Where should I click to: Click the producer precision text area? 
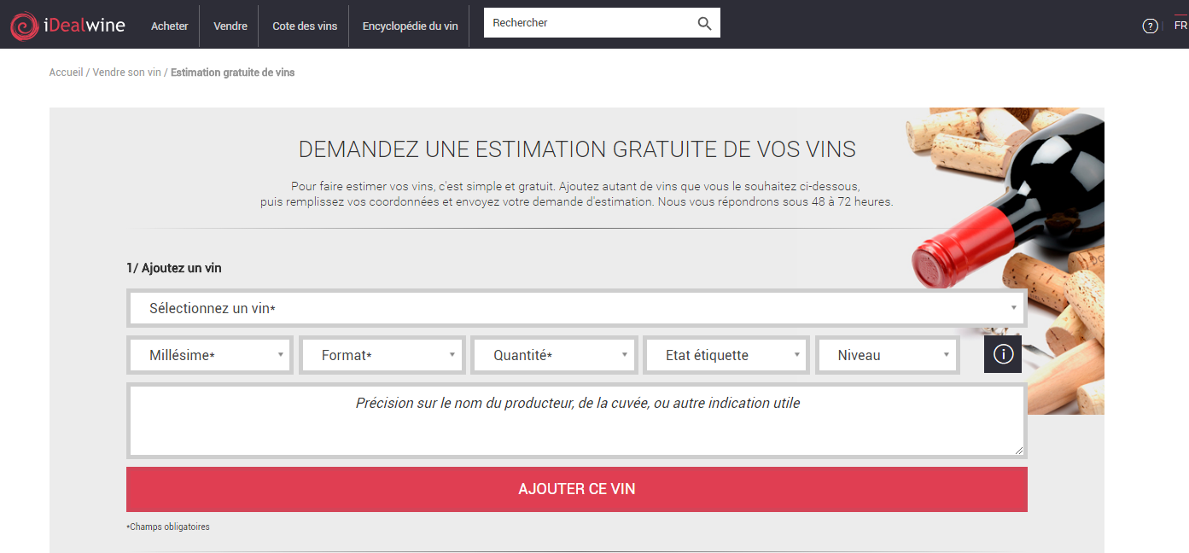click(x=577, y=420)
